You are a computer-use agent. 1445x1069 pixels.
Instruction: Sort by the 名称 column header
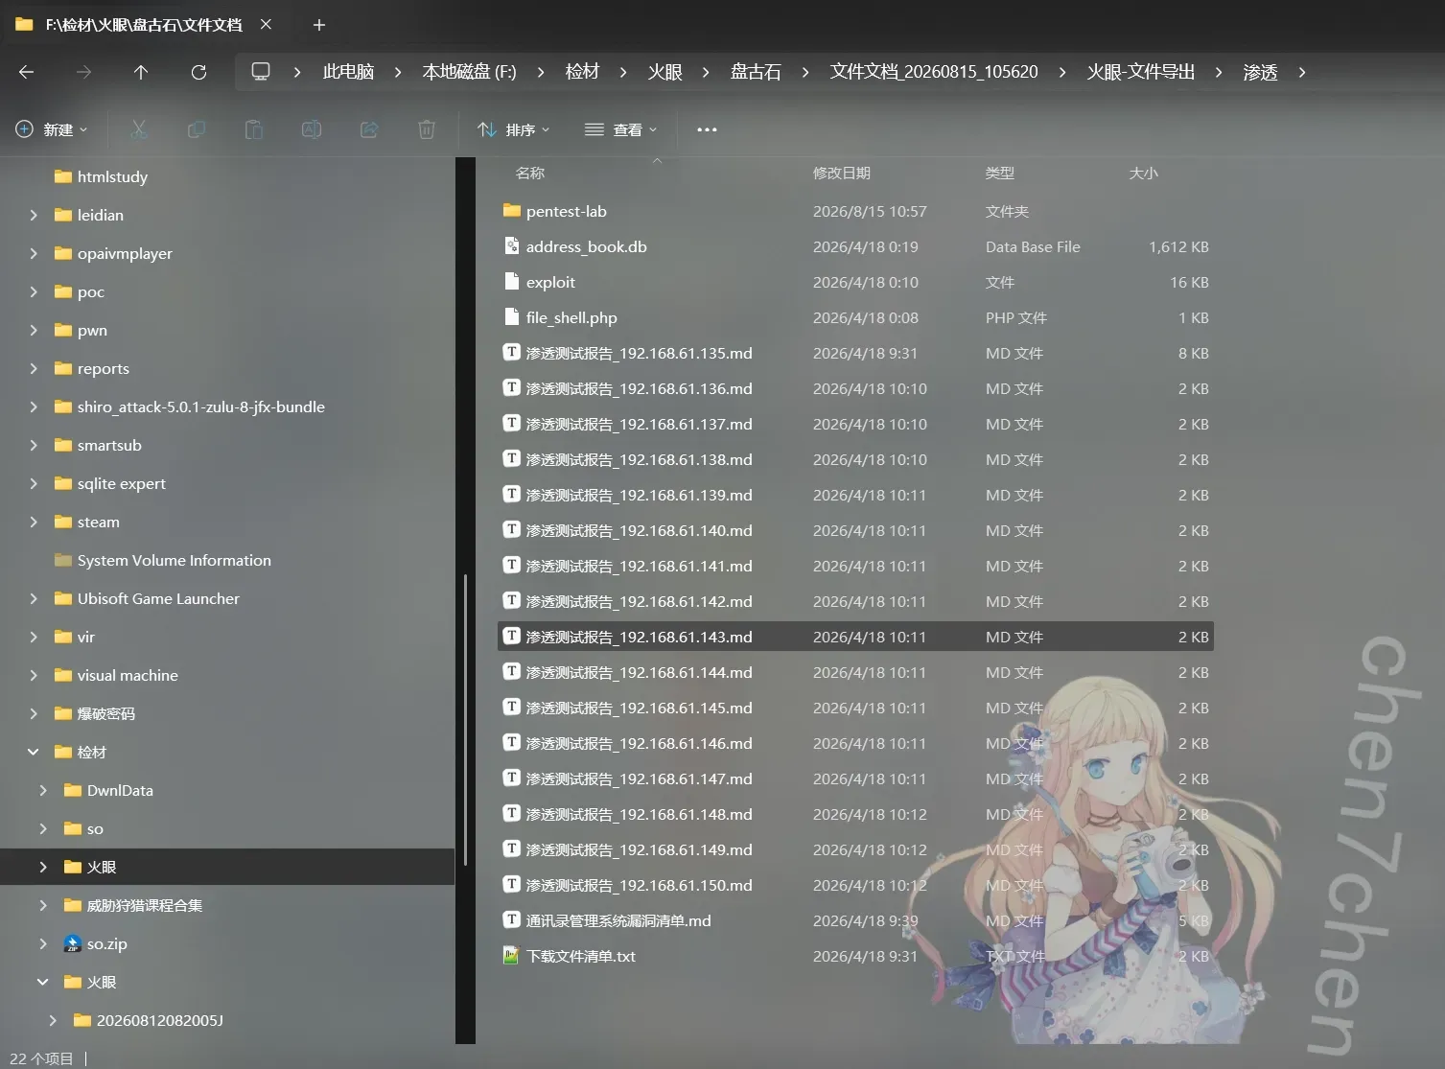(x=530, y=173)
